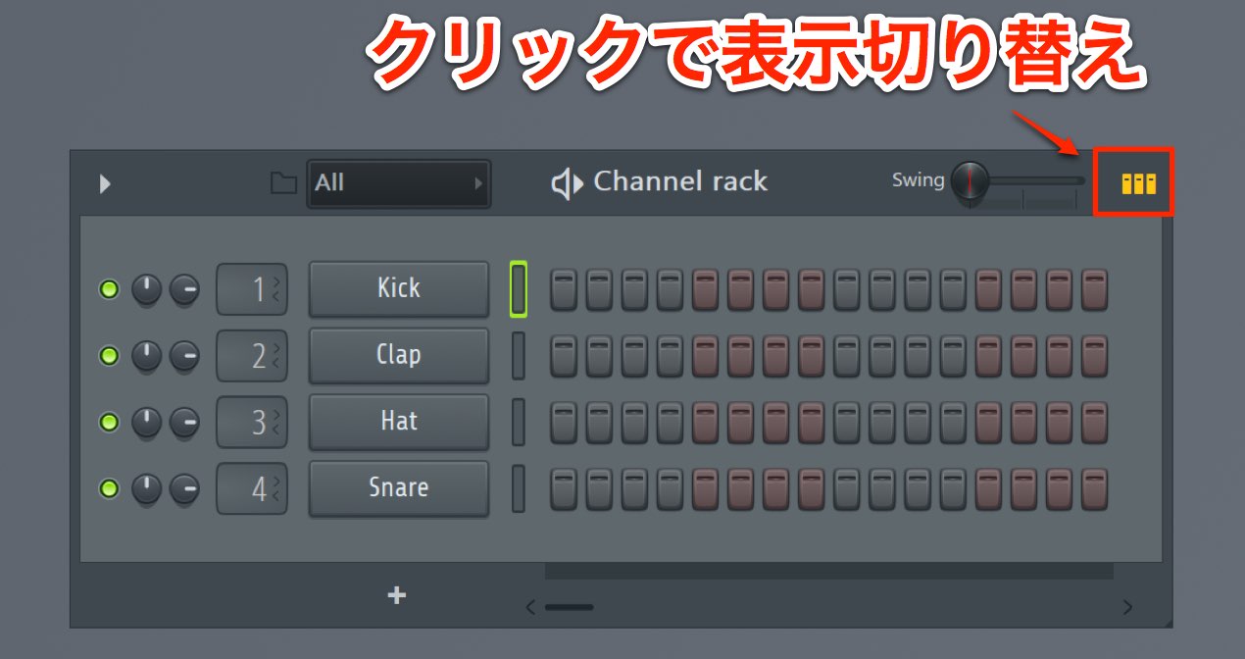Click the folder icon beside All filter
The width and height of the screenshot is (1245, 659).
283,182
